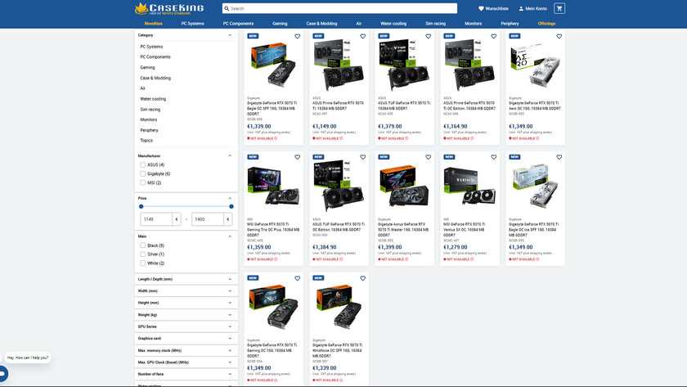Select Case & Modding in category sidebar
Viewport: 687px width, 387px height.
pos(155,78)
